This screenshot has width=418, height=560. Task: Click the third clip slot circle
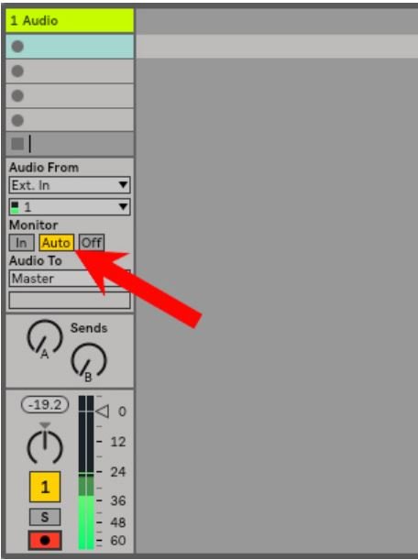[17, 95]
